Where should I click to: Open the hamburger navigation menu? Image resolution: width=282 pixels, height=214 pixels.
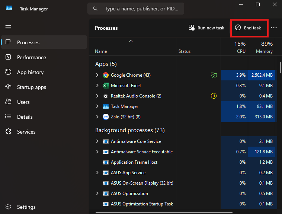tap(8, 27)
